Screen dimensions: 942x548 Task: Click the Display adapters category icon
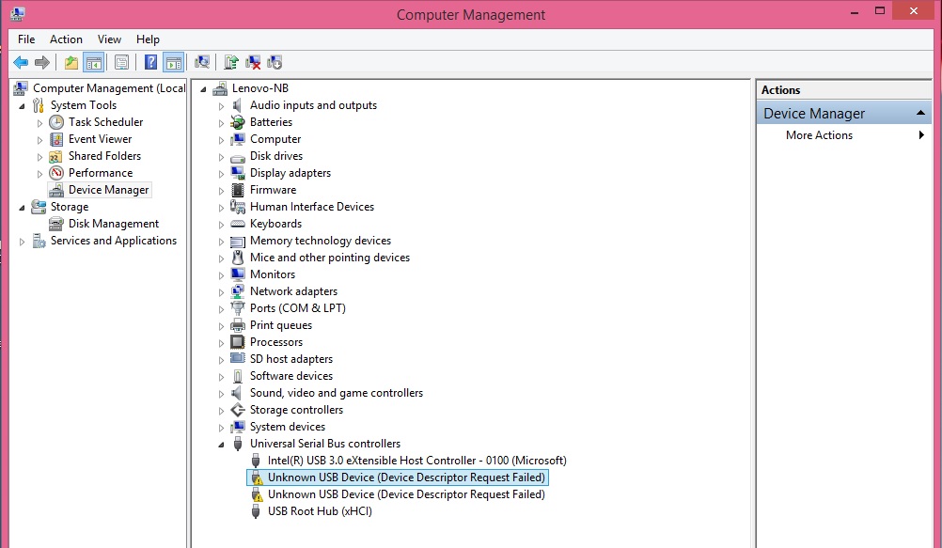238,173
